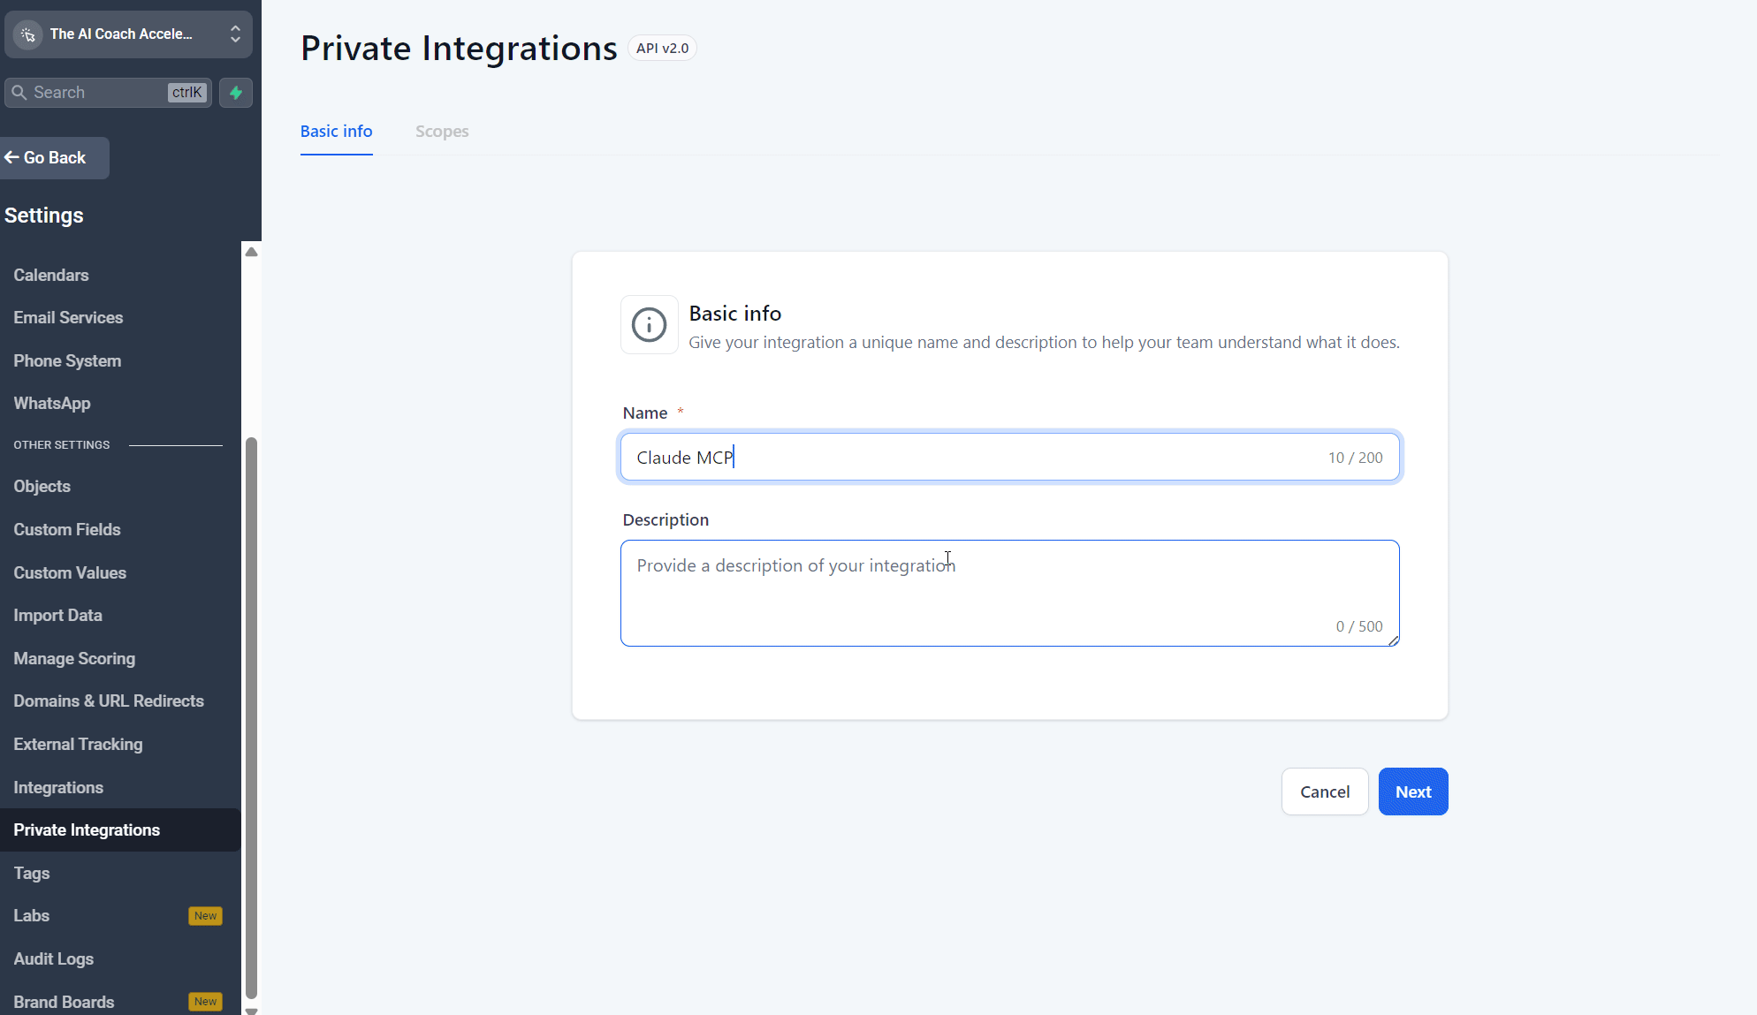
Task: Click the New badge next to Labs
Action: point(205,916)
